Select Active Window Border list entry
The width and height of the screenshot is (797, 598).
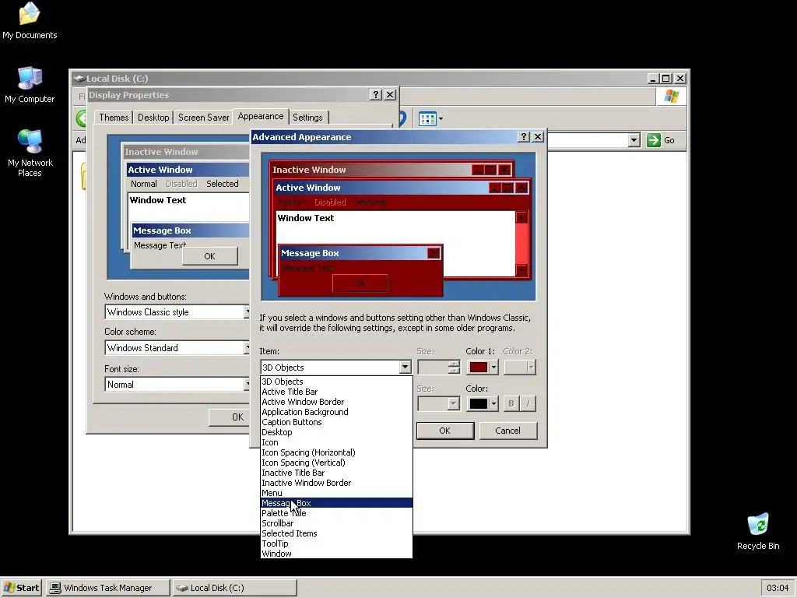(x=336, y=402)
